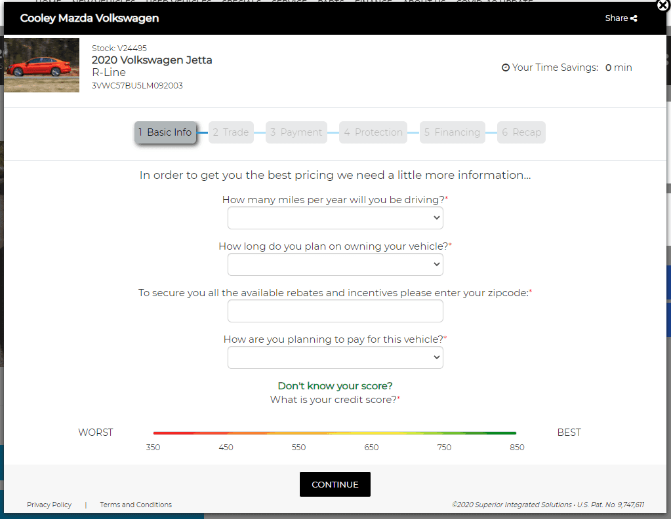Image resolution: width=671 pixels, height=519 pixels.
Task: Click the BEST label by the slider
Action: click(569, 432)
